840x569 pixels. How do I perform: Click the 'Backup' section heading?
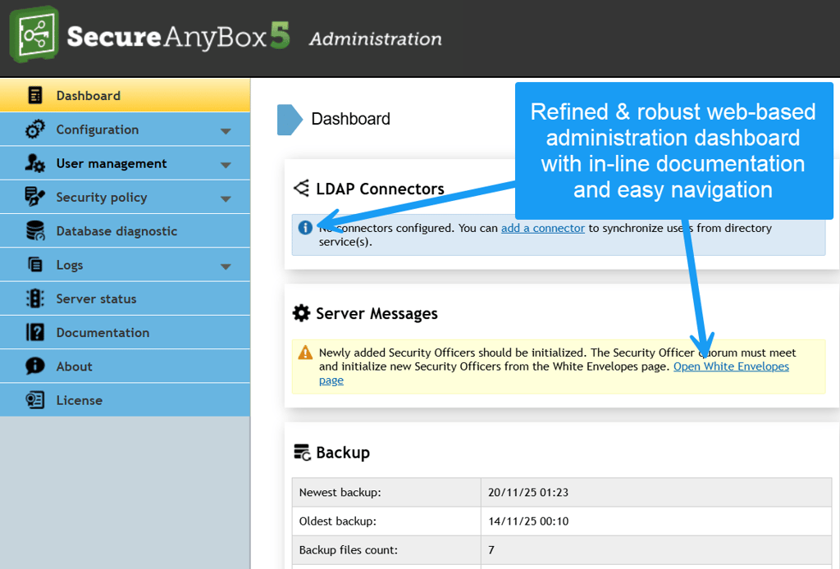point(343,453)
